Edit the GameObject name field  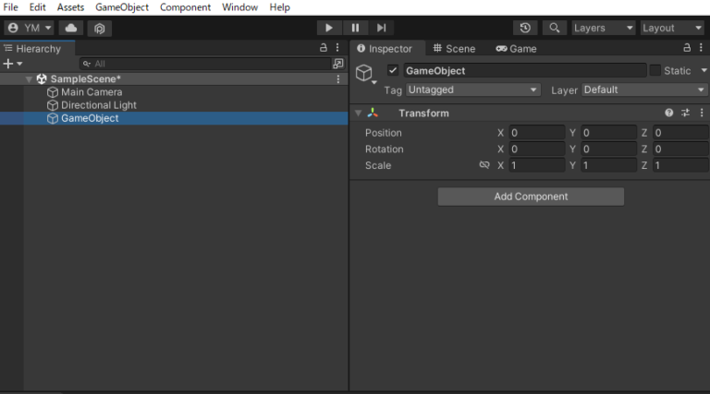click(x=524, y=70)
